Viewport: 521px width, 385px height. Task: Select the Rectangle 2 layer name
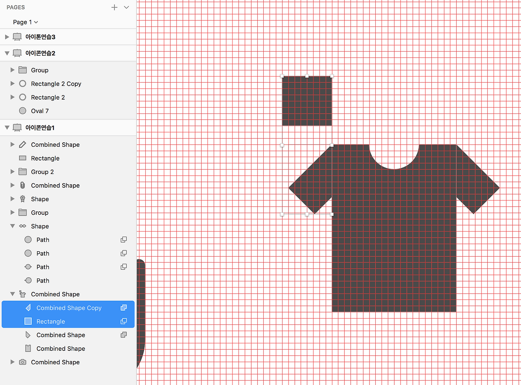pos(48,97)
